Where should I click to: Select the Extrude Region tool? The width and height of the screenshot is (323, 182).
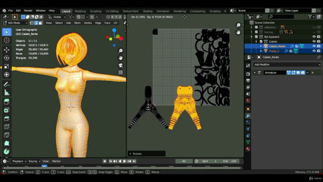[x=7, y=102]
